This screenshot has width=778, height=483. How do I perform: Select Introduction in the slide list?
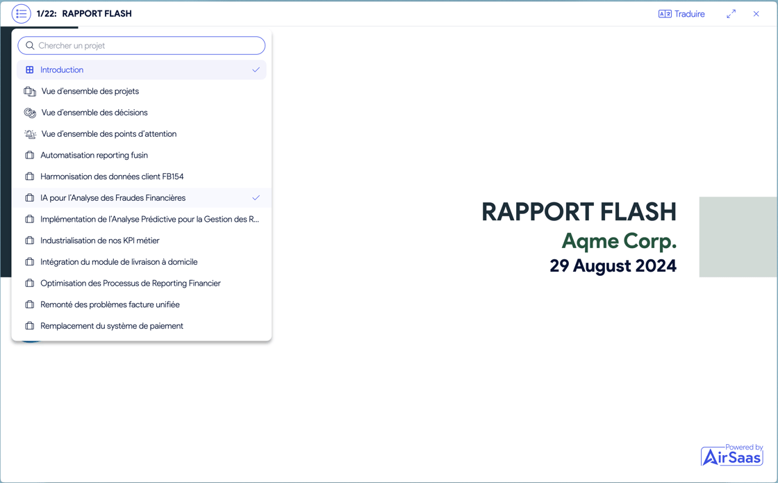click(x=142, y=70)
